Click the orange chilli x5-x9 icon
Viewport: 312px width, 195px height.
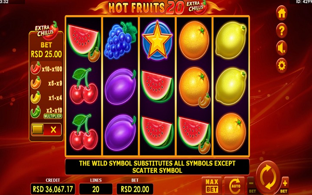36,83
